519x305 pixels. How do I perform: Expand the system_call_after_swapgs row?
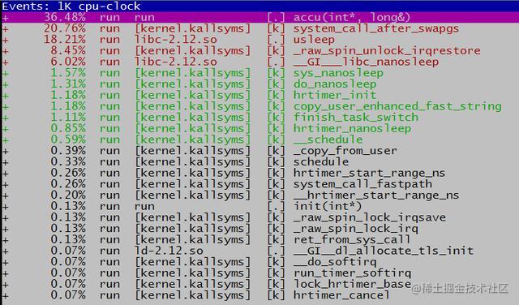6,29
